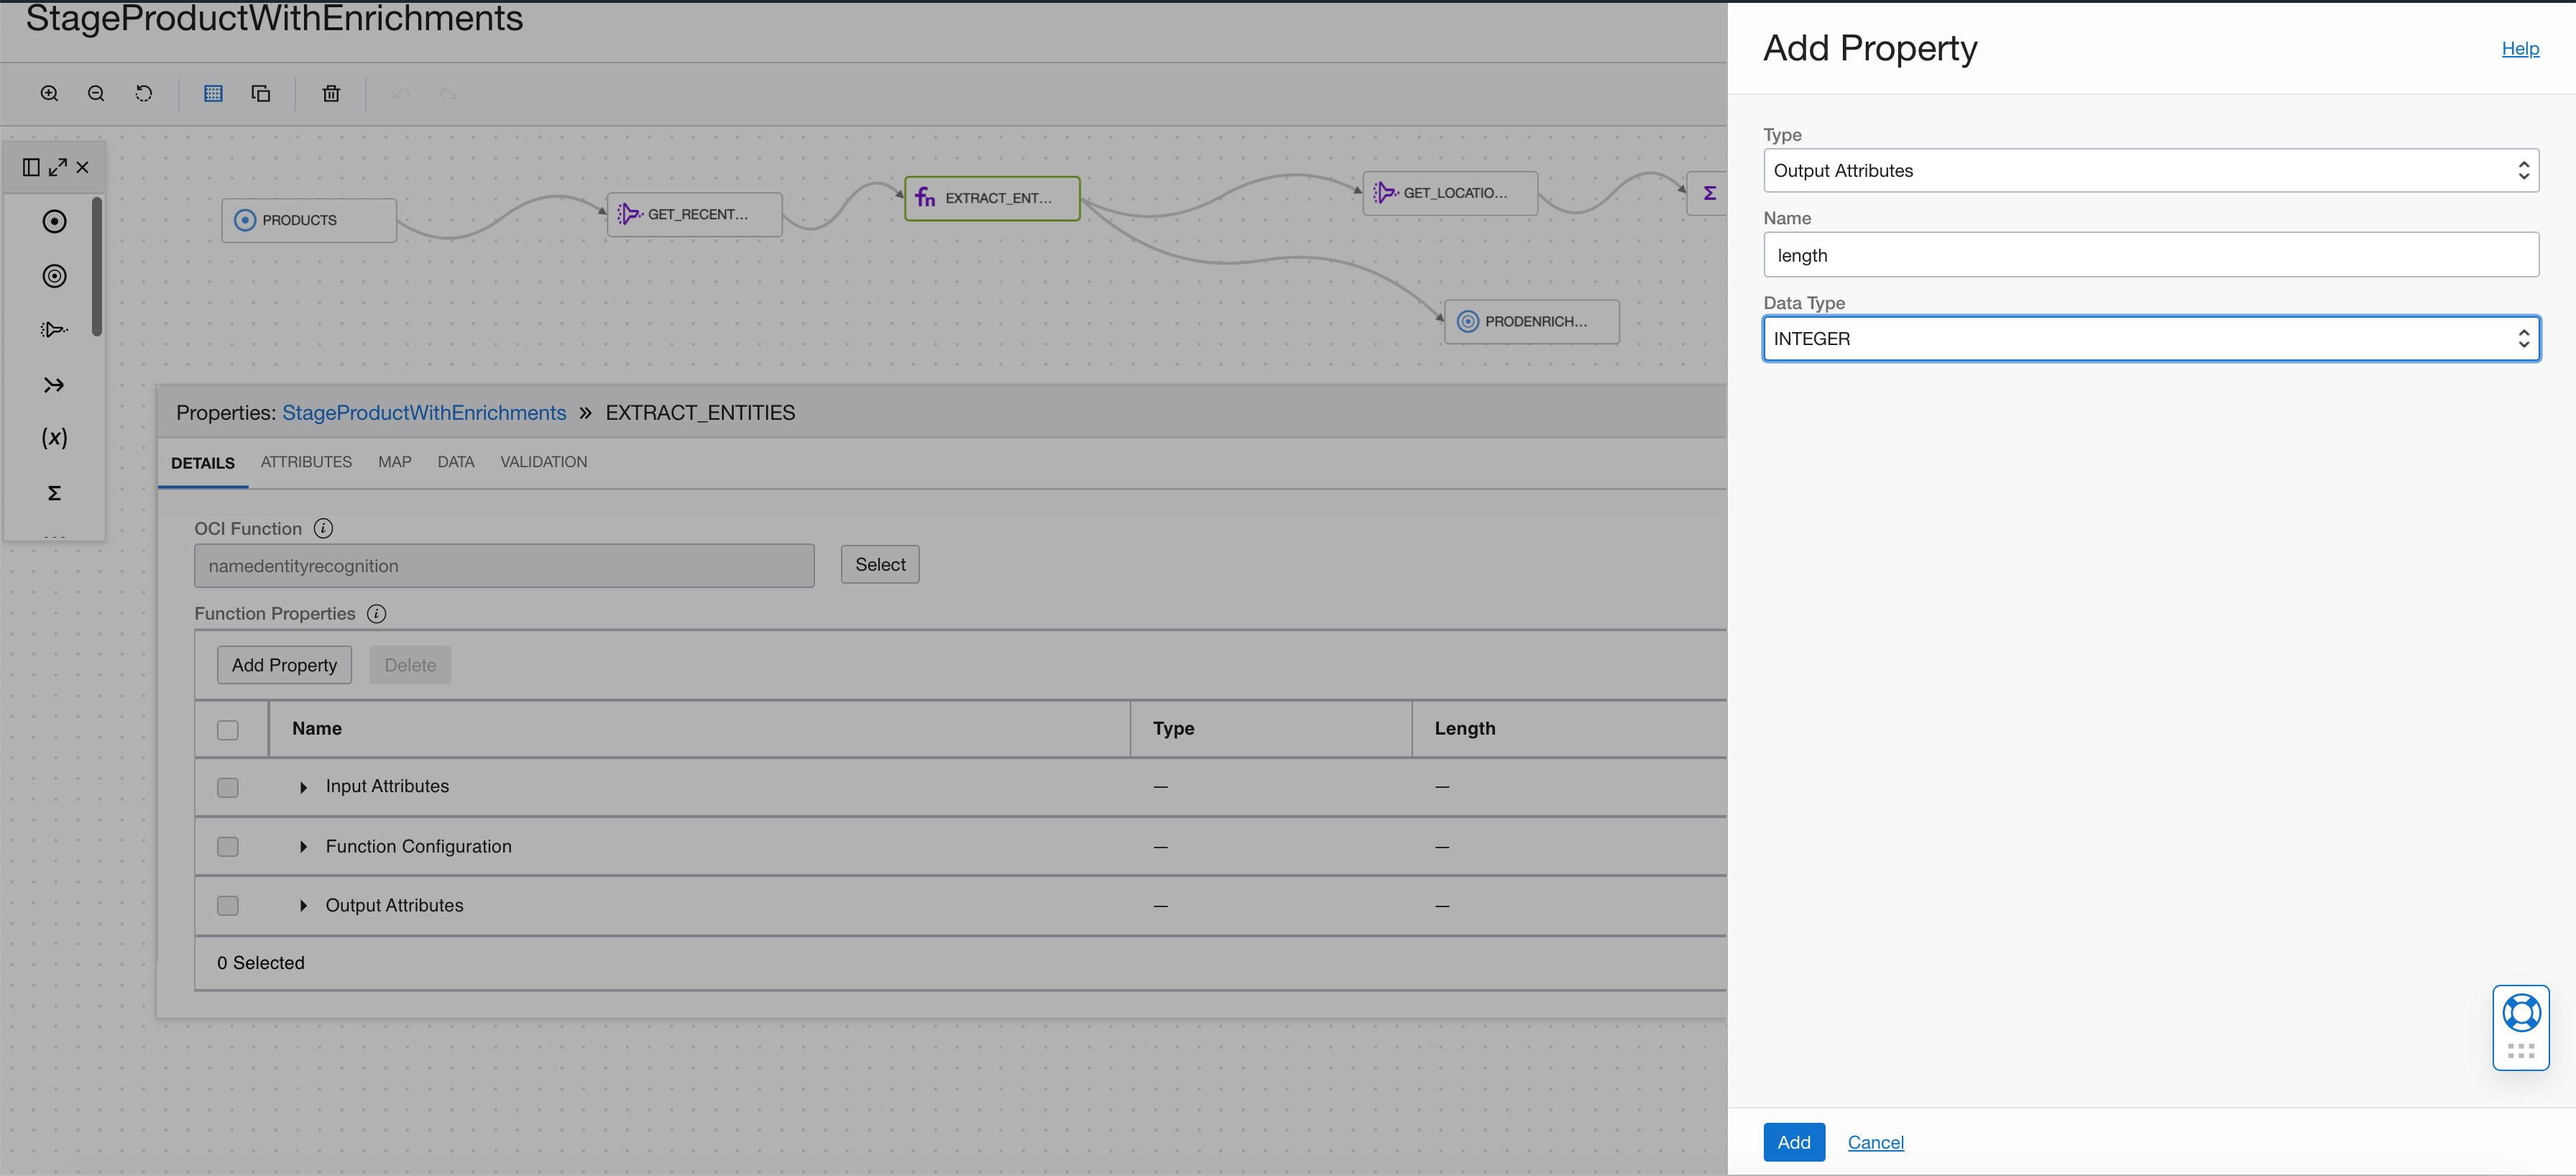Click the Duplicate icon in the canvas toolbar
Image resolution: width=2576 pixels, height=1176 pixels.
click(261, 92)
